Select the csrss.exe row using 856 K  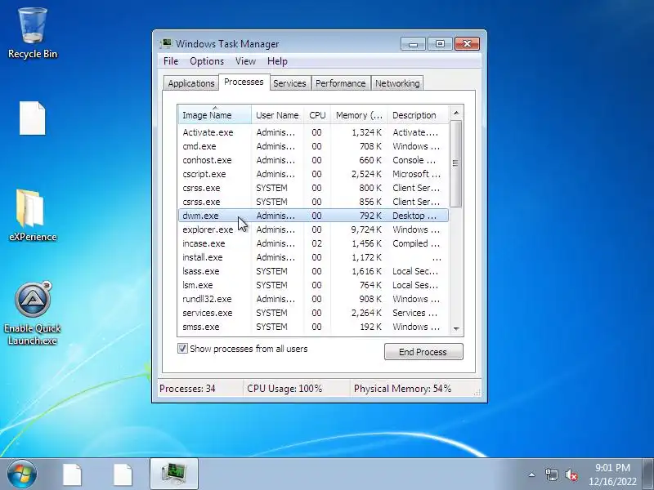pyautogui.click(x=313, y=202)
